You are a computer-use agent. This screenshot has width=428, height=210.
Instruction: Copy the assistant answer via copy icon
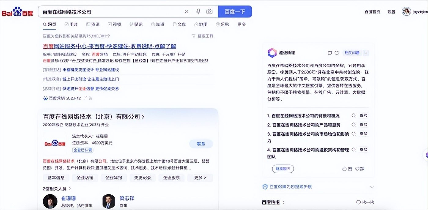pos(330,53)
